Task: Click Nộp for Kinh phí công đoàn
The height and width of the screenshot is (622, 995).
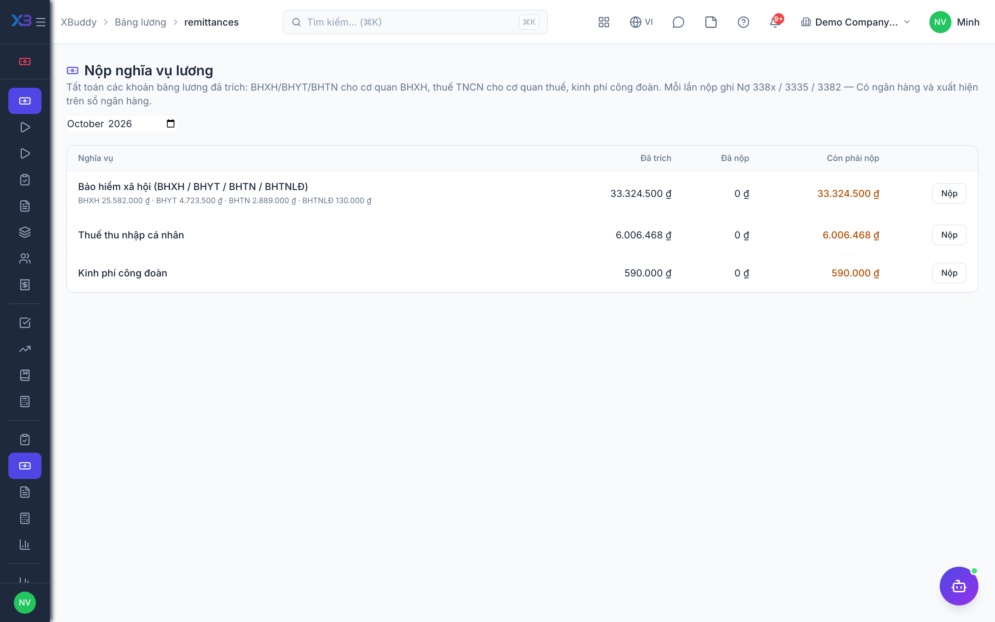Action: click(x=949, y=273)
